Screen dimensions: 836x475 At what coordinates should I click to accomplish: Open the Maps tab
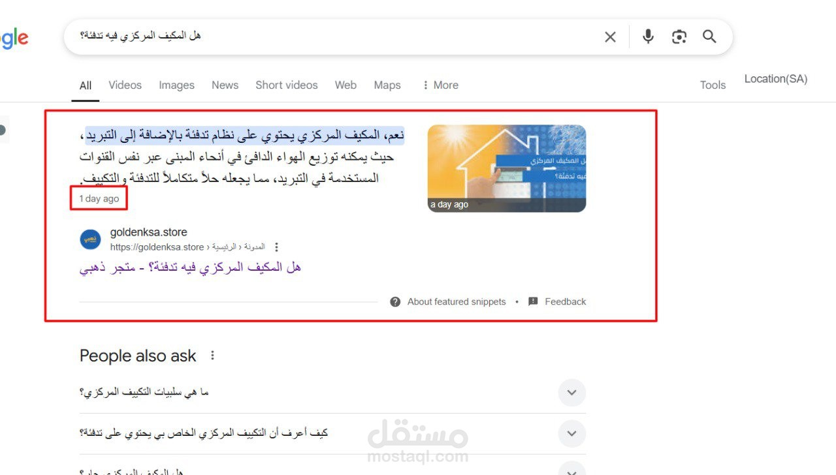point(387,85)
